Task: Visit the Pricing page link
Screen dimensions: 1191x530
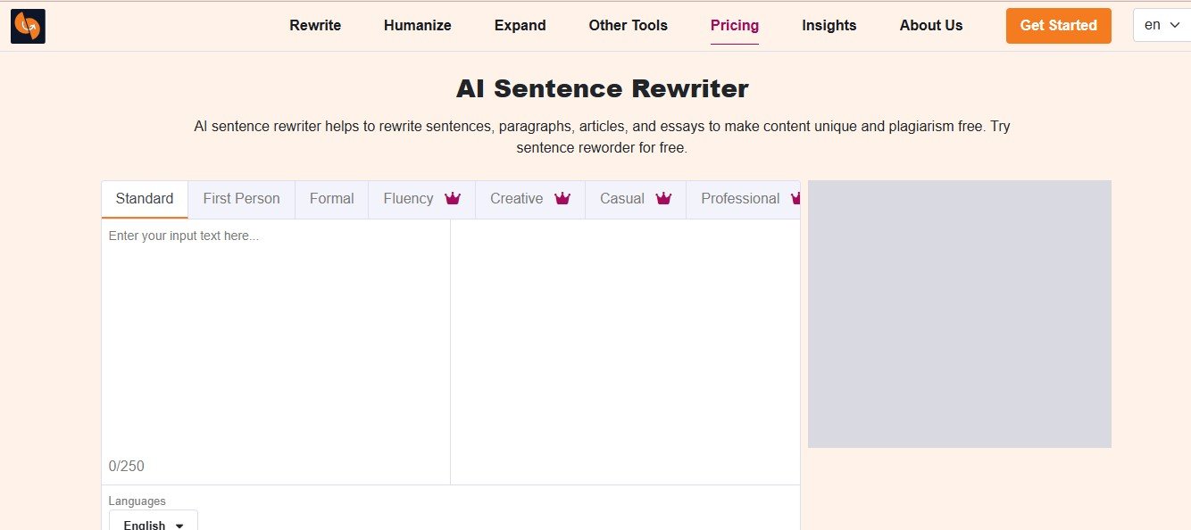Action: coord(734,25)
